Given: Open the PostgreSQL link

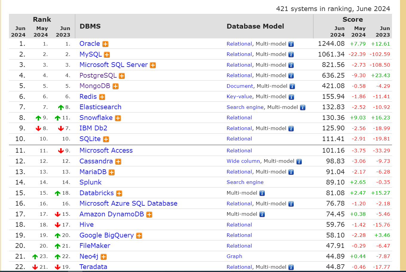Looking at the screenshot, I should (98, 75).
